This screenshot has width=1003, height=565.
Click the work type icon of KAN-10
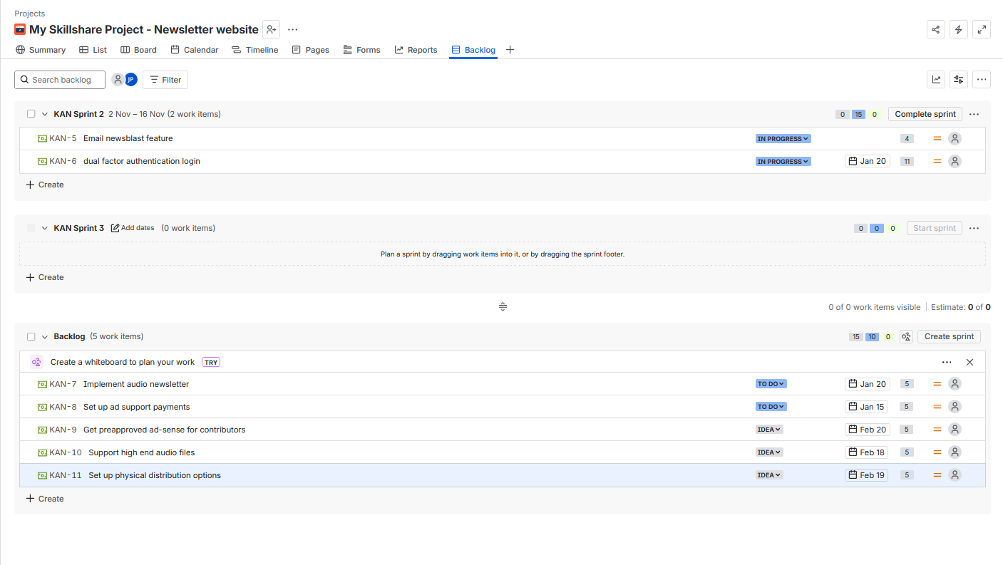click(x=42, y=452)
